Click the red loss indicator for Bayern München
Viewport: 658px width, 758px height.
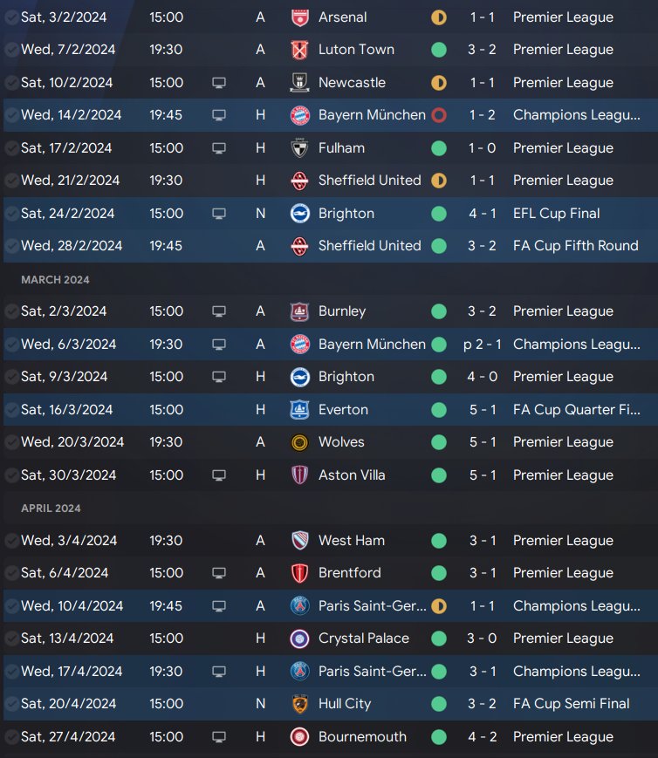[x=439, y=115]
